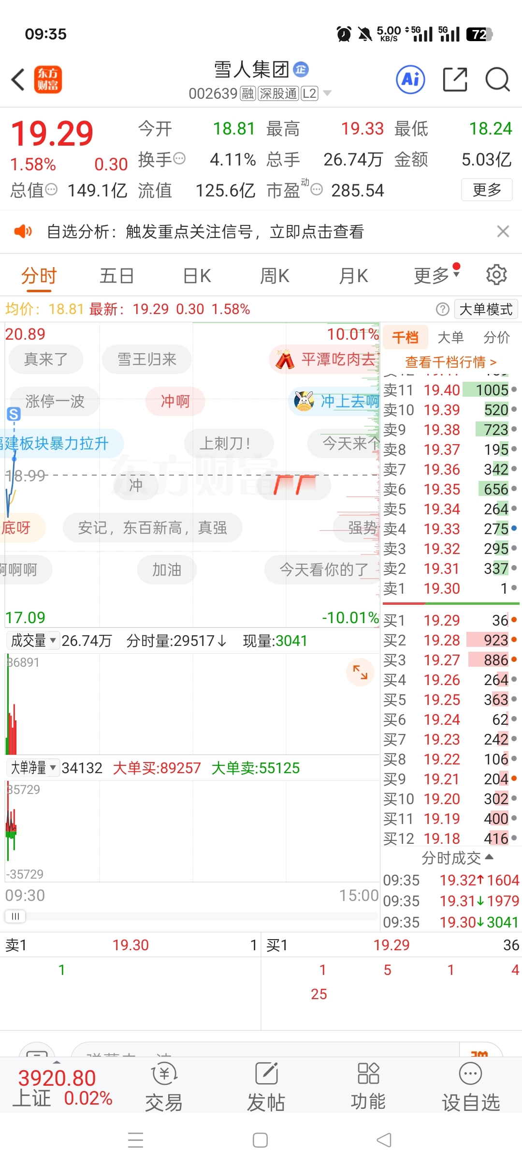Screen dimensions: 522x1167
Task: Open the 更多 chart period dropdown
Action: (x=436, y=275)
